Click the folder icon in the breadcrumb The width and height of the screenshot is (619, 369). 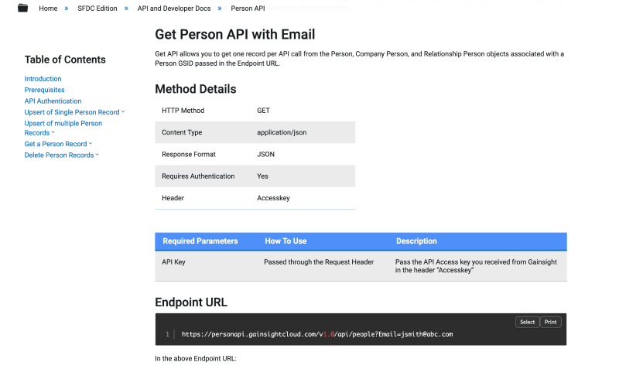click(22, 8)
